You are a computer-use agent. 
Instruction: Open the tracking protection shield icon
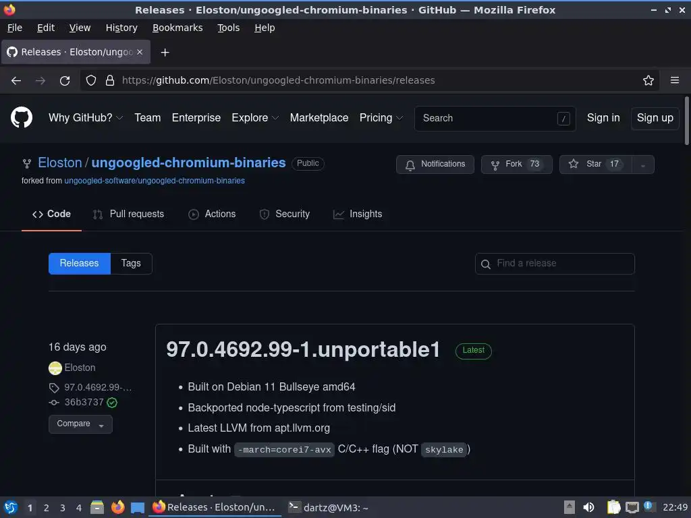pyautogui.click(x=91, y=81)
